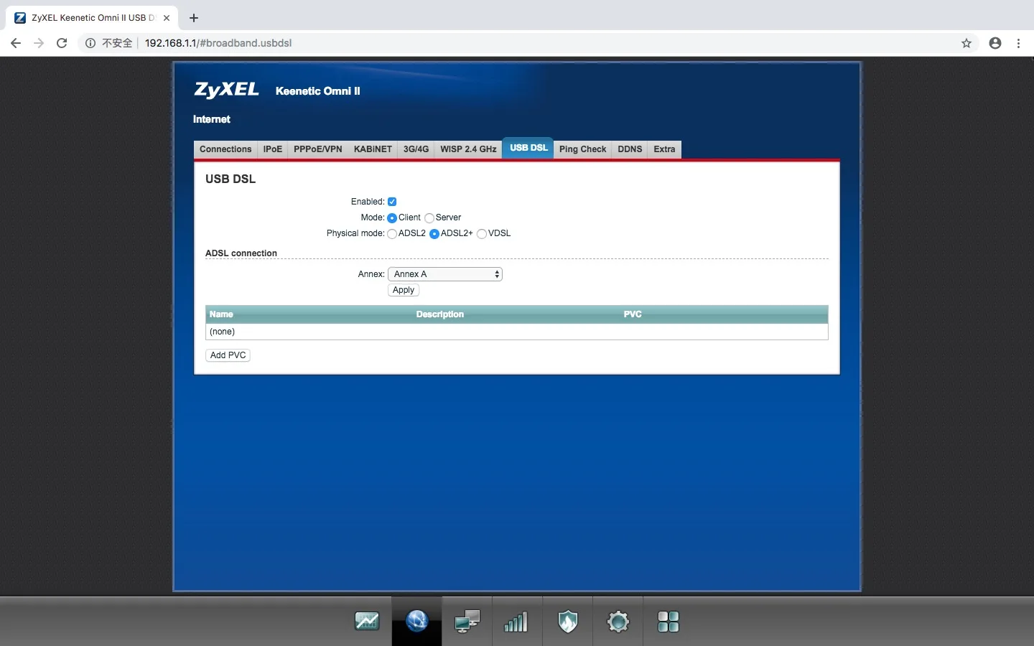1034x646 pixels.
Task: Choose ADSL2 physical mode
Action: coord(392,233)
